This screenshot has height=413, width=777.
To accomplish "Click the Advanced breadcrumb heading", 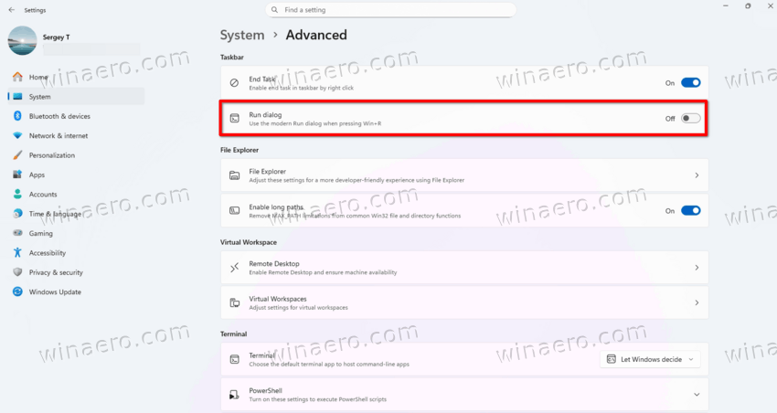I will coord(316,35).
